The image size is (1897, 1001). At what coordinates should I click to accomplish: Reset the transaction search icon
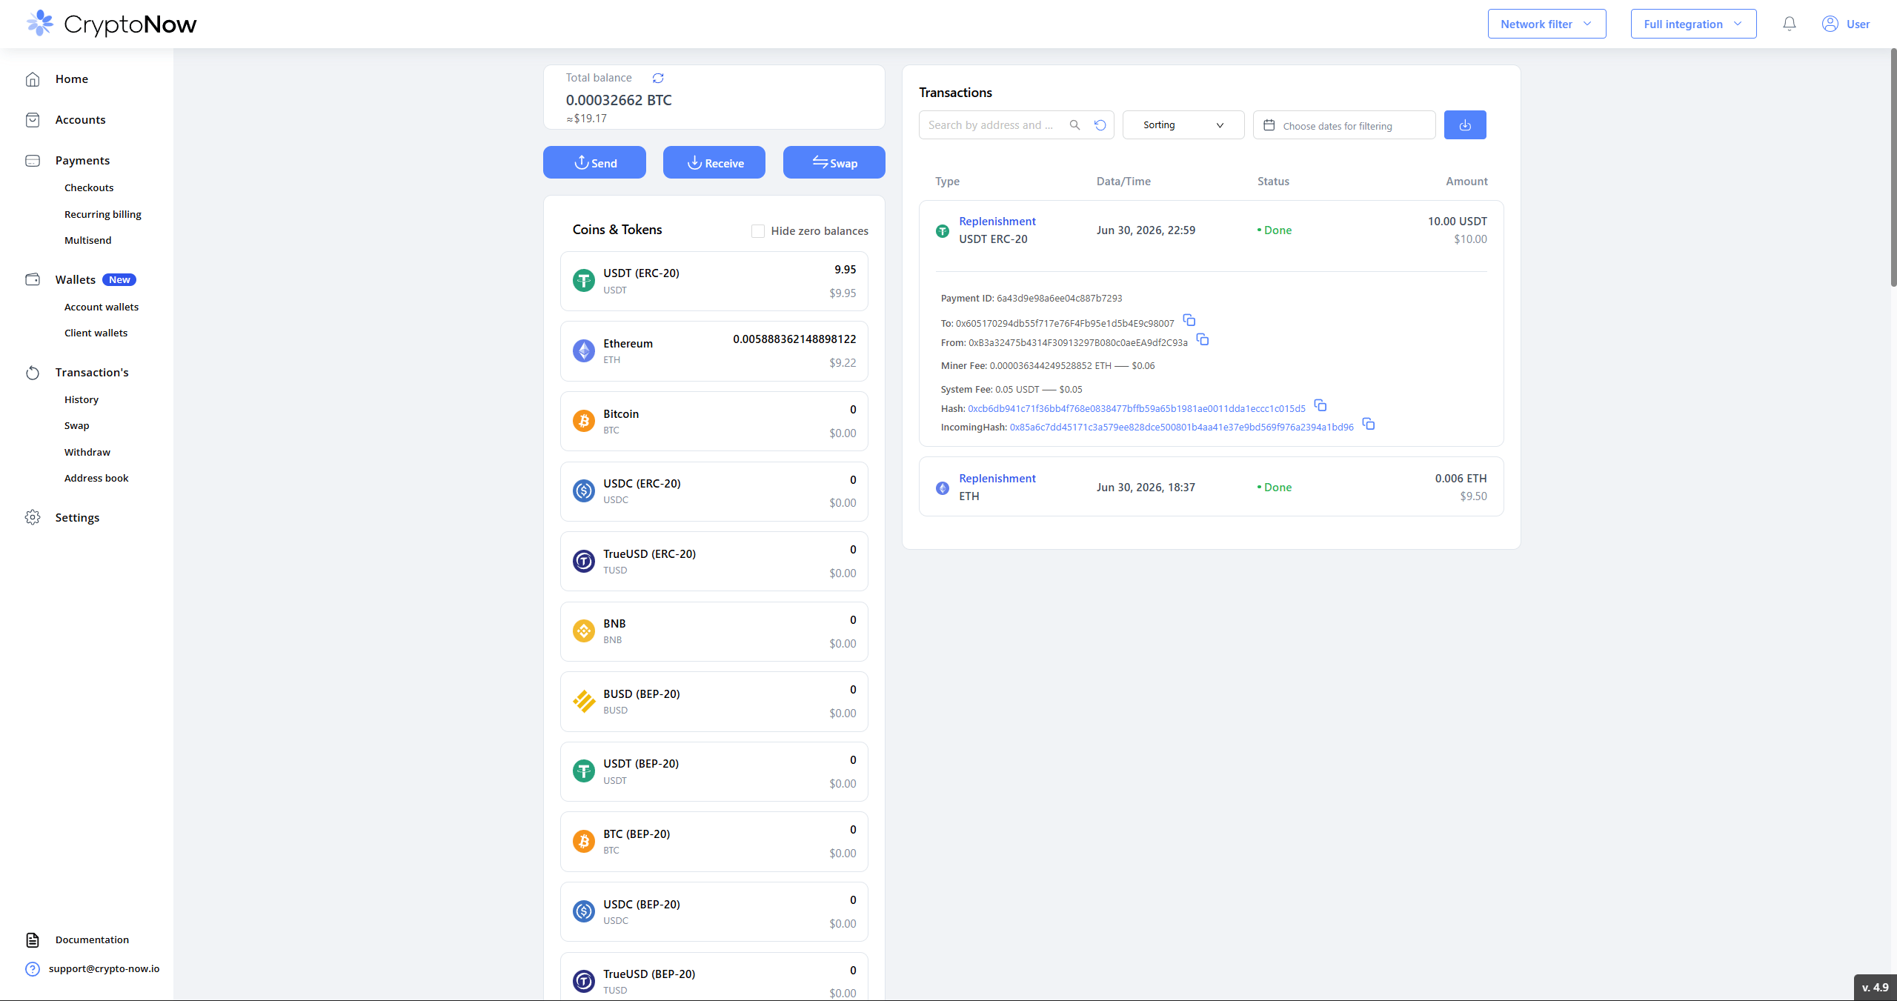[1100, 125]
